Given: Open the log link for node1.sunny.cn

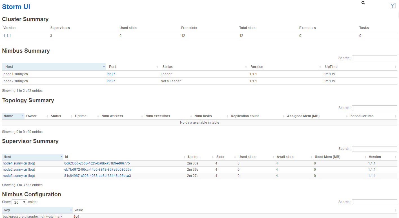Looking at the screenshot, I should [x=32, y=163].
